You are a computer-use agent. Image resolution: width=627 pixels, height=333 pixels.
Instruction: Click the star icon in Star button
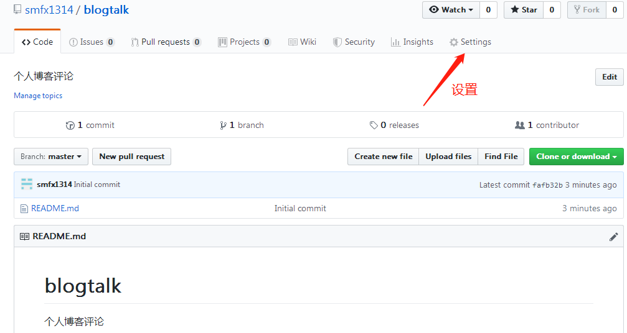[515, 9]
